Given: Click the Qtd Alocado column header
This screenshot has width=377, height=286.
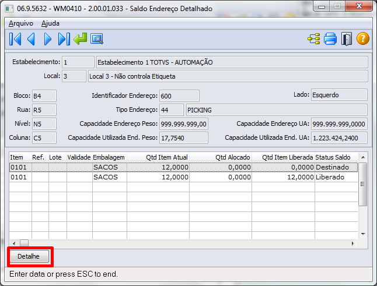Looking at the screenshot, I should [x=221, y=157].
